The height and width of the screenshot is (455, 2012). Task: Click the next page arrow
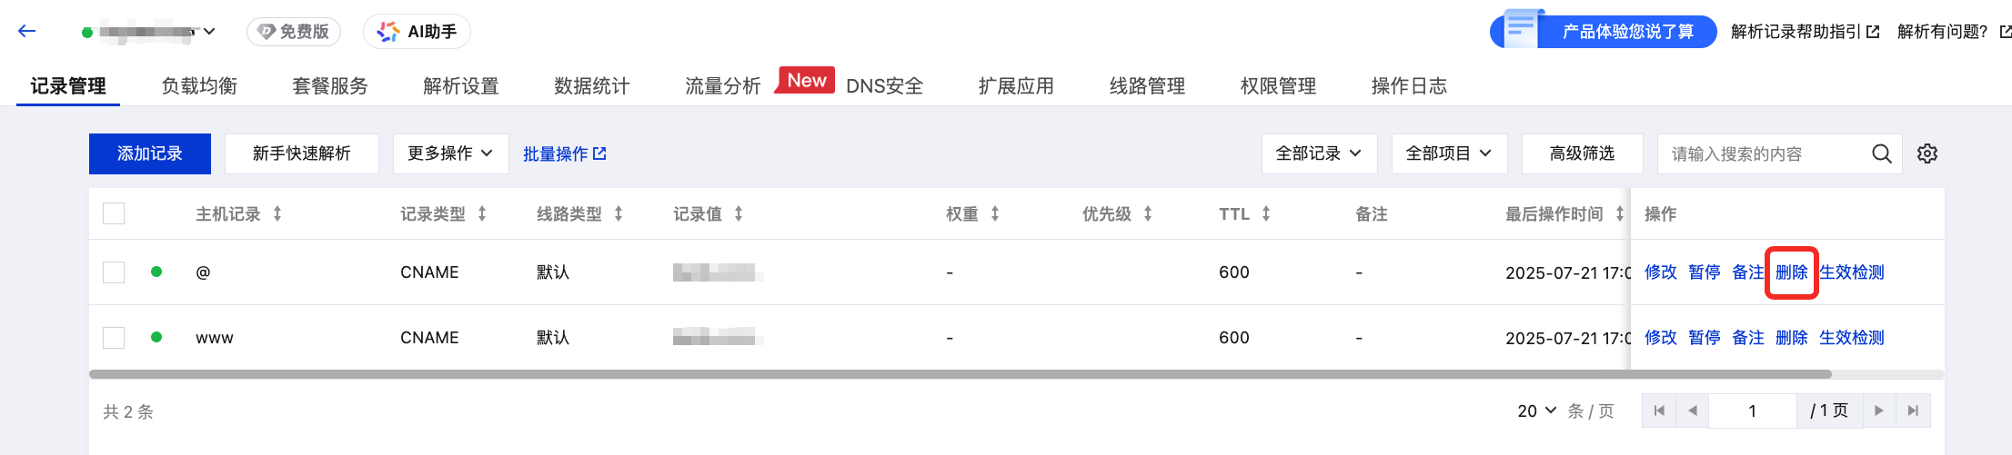click(x=1879, y=410)
